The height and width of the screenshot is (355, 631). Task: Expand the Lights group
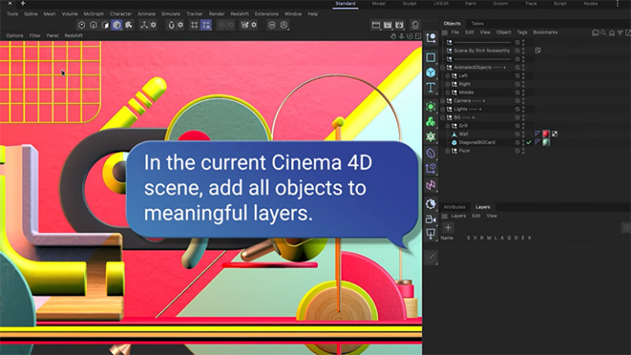point(443,109)
